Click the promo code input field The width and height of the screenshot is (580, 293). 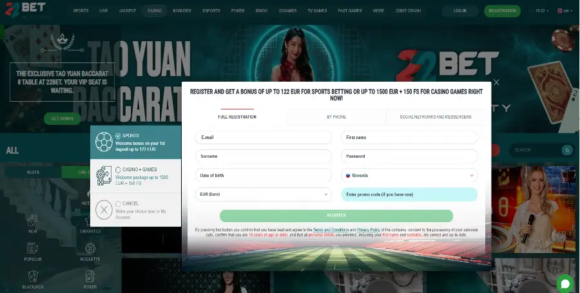pyautogui.click(x=409, y=194)
